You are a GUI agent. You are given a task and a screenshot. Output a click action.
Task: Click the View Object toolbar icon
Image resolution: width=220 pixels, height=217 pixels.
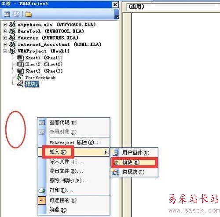[x=16, y=14]
